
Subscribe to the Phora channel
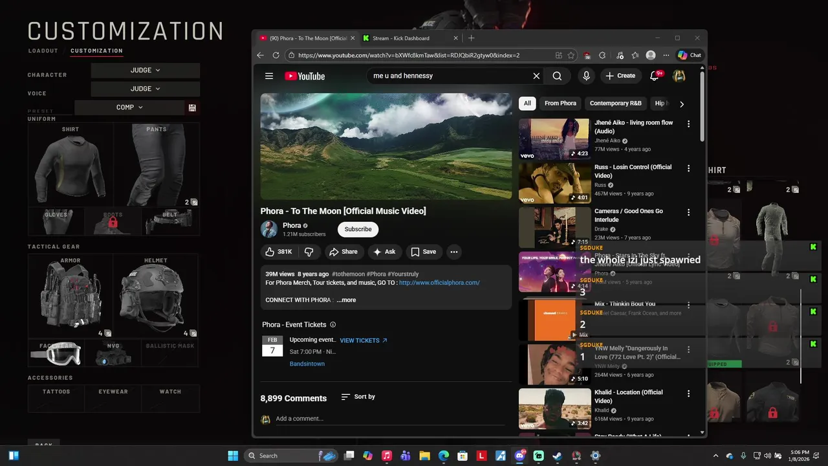[x=358, y=229]
